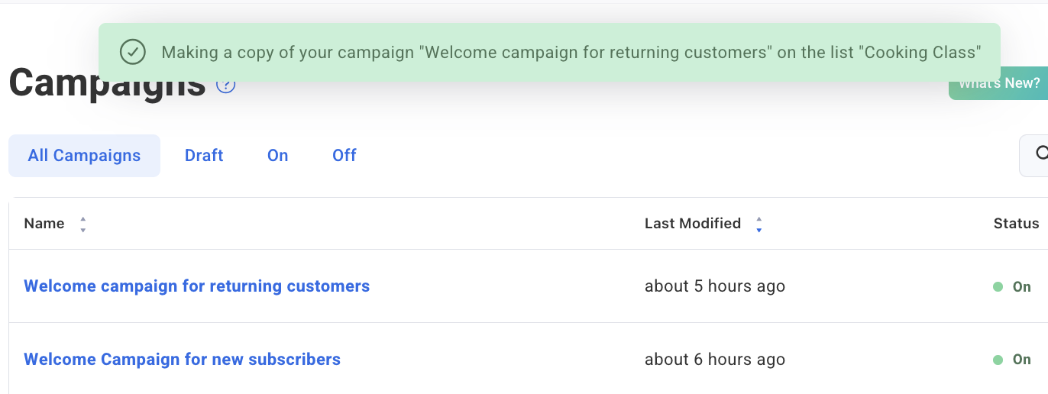Switch to the Draft filter tab
Image resolution: width=1048 pixels, height=394 pixels.
click(204, 156)
